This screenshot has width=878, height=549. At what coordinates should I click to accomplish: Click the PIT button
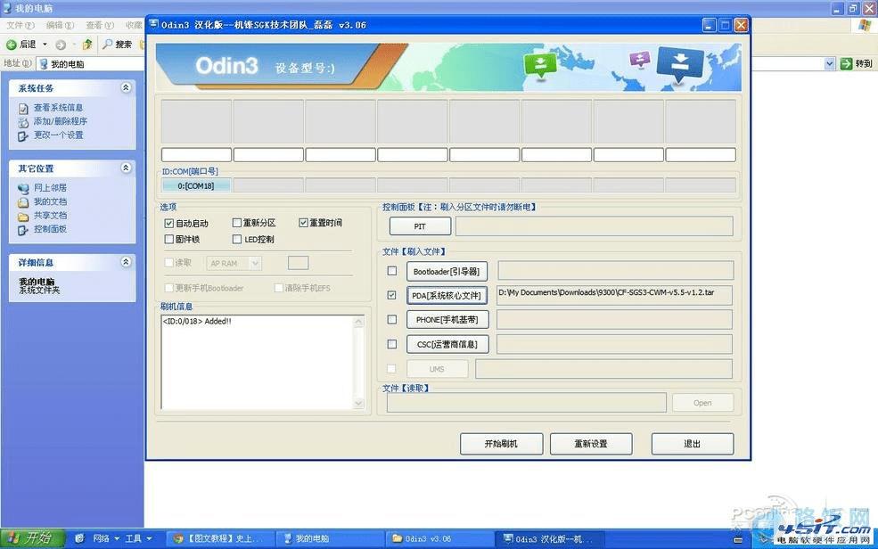419,225
